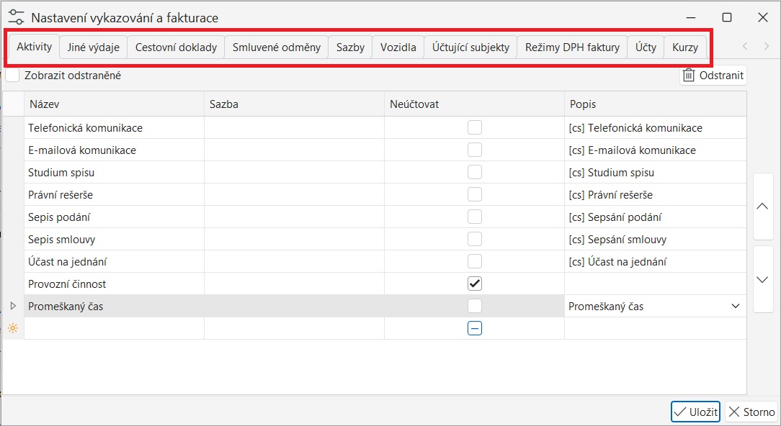Save changes with the Uložit button

[695, 412]
